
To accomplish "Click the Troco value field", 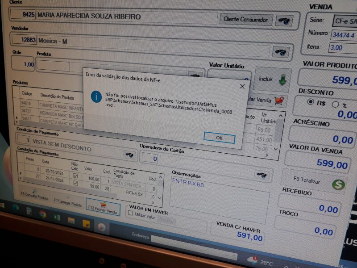I will point(305,227).
